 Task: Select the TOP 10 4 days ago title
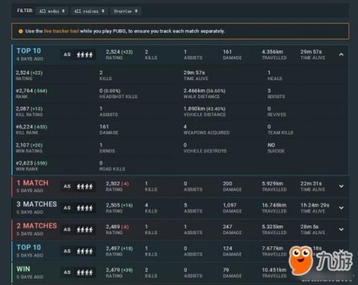click(29, 51)
